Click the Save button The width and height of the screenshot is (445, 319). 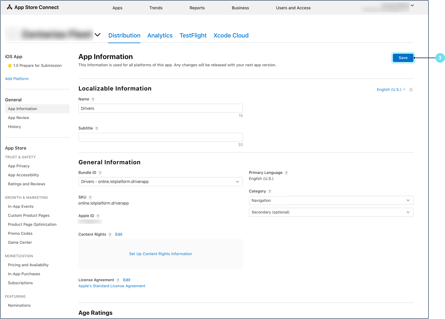pyautogui.click(x=403, y=58)
